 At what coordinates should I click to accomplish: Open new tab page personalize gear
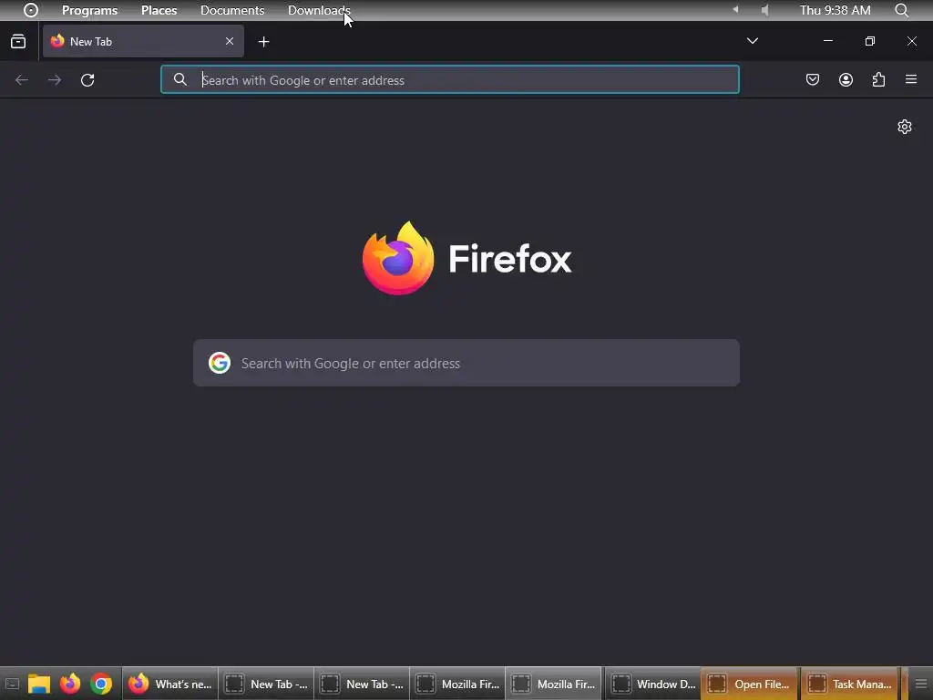click(905, 127)
